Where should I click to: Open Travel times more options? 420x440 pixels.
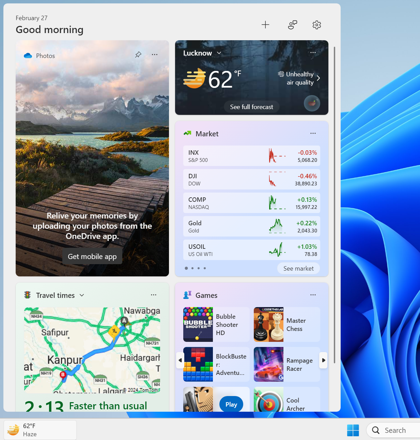[154, 295]
